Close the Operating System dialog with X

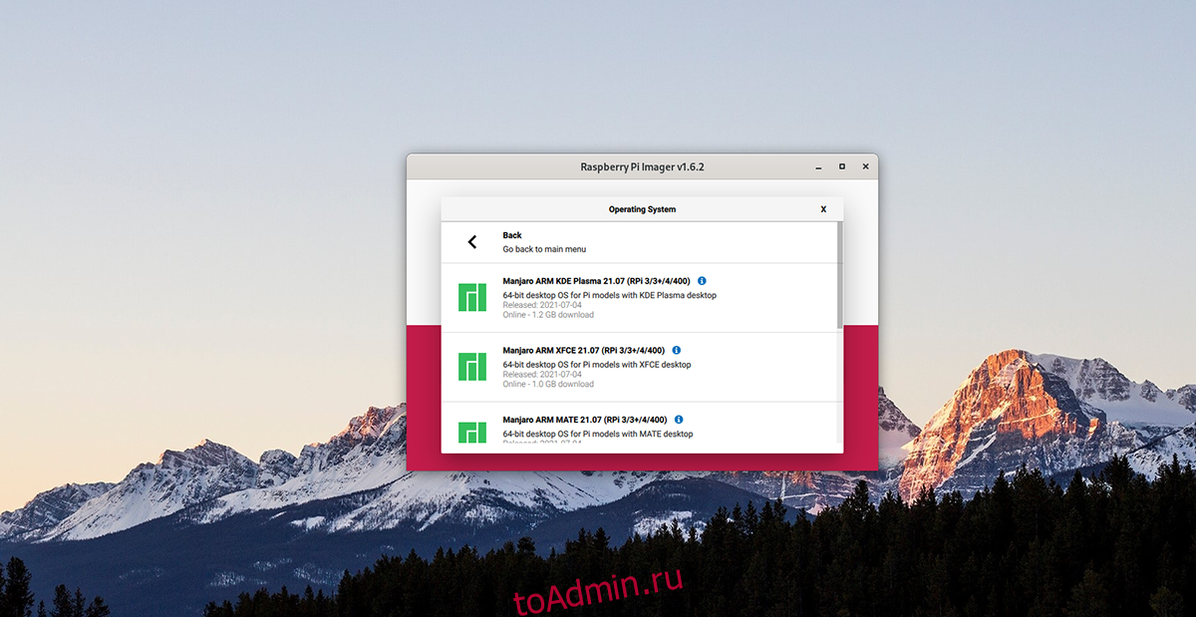(x=823, y=209)
